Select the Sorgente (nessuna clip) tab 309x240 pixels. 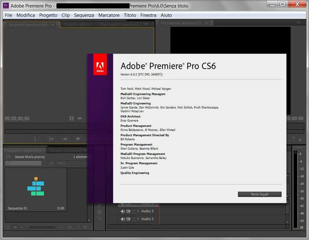tap(28, 25)
